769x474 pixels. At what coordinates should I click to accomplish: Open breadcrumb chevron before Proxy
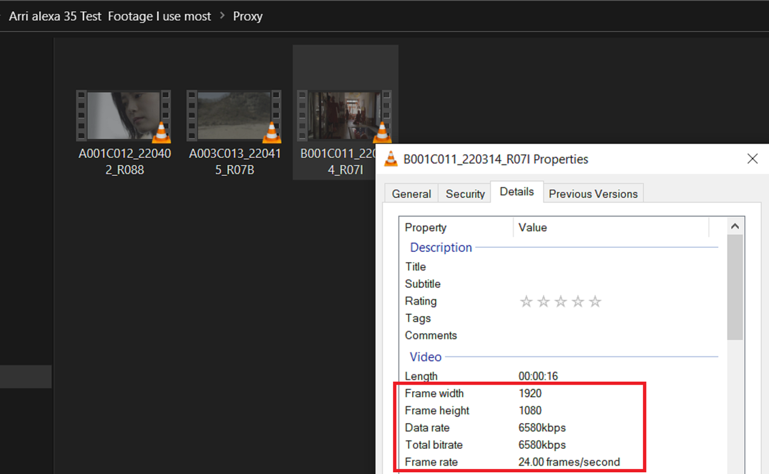pyautogui.click(x=222, y=16)
